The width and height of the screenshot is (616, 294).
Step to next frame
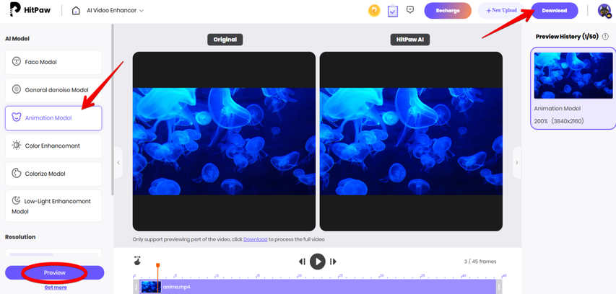[333, 262]
